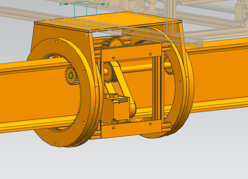This screenshot has width=248, height=179.
Task: Click the Y axis label of the coordinate triad
Action: [x=87, y=35]
